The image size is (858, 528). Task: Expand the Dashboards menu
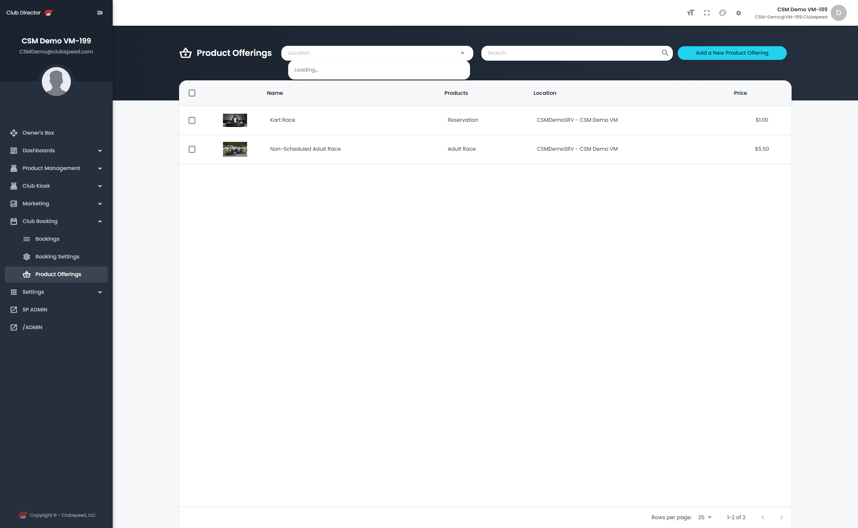tap(56, 150)
